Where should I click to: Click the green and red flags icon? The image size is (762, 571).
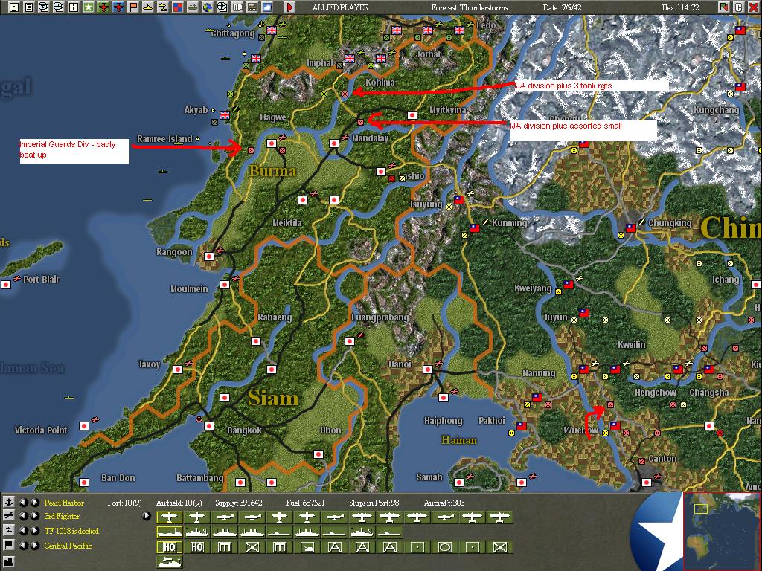coord(724,7)
